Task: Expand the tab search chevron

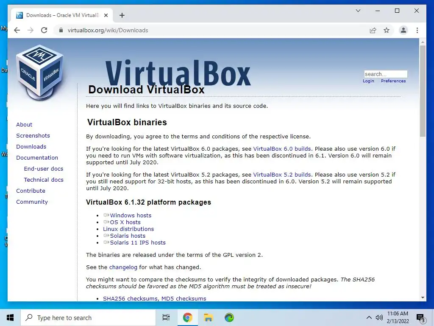Action: point(358,11)
